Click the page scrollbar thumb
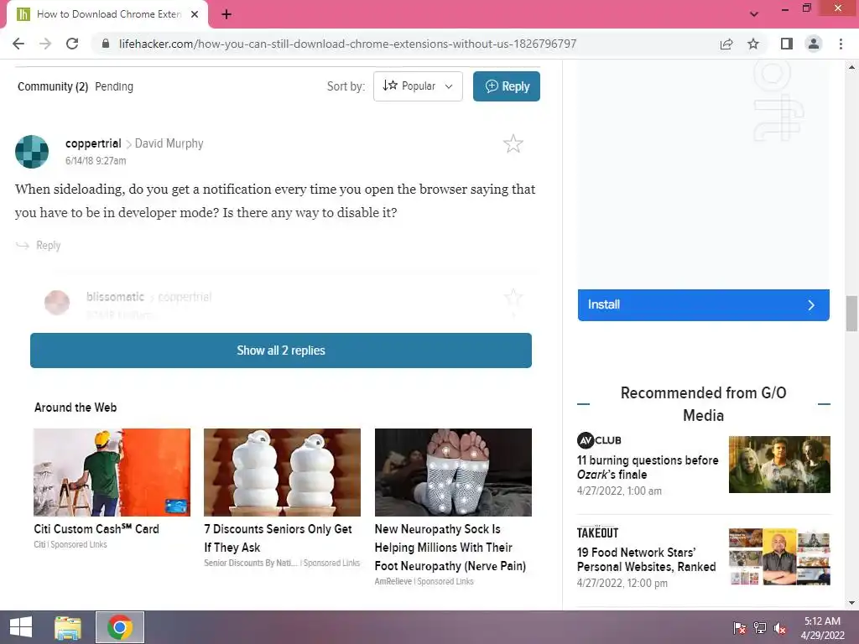Viewport: 859px width, 644px height. coord(851,314)
